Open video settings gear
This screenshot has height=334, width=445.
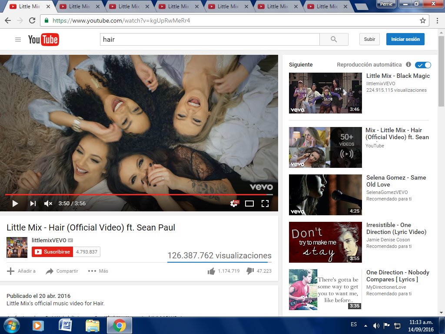coord(234,204)
